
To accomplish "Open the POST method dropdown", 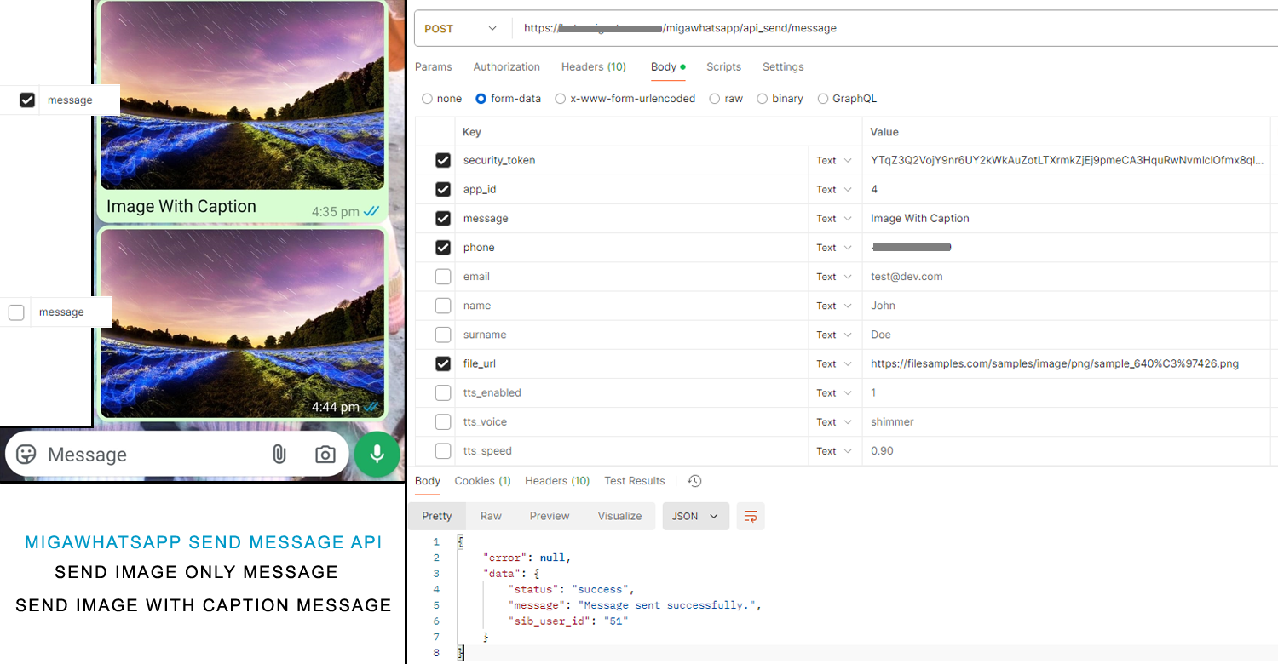I will tap(461, 28).
